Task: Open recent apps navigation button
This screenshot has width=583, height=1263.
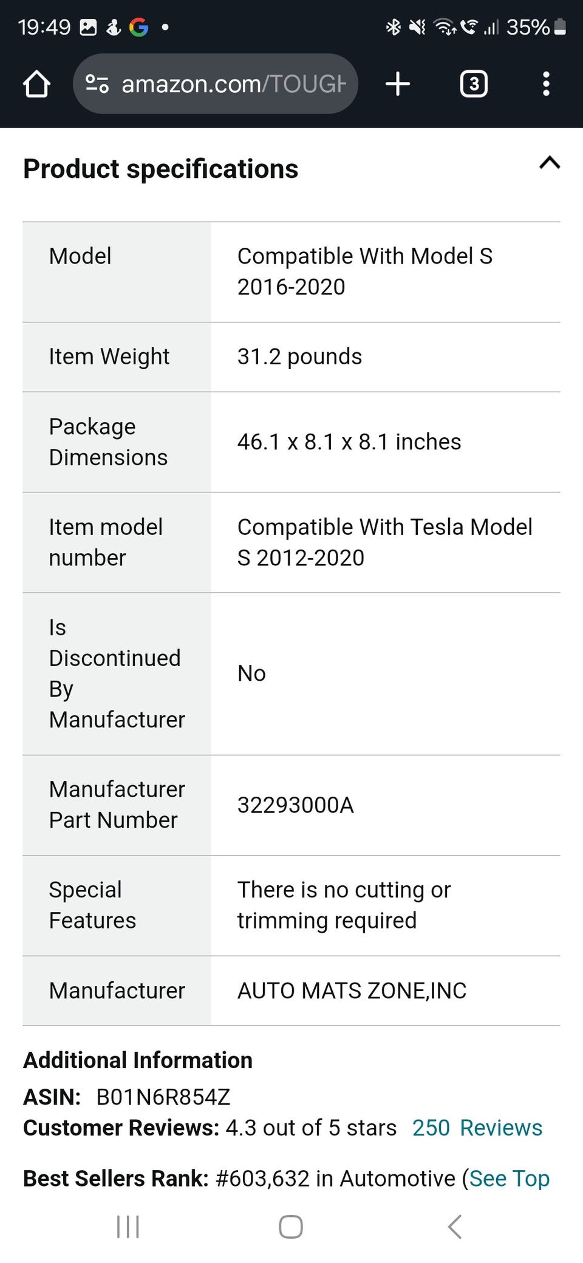Action: (x=128, y=1227)
